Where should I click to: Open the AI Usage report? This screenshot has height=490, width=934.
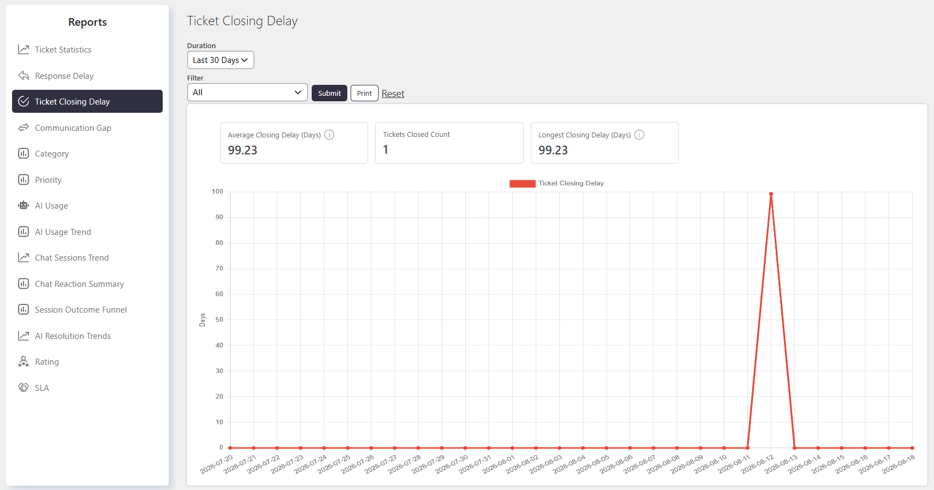pos(87,205)
